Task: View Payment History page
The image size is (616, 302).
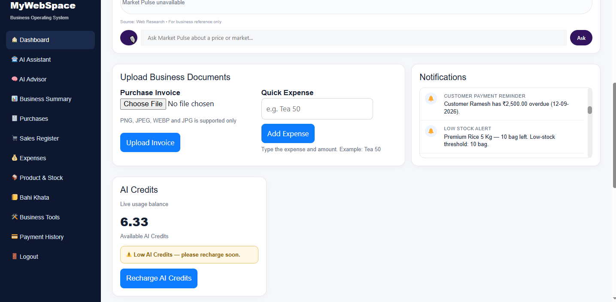Action: pyautogui.click(x=50, y=237)
